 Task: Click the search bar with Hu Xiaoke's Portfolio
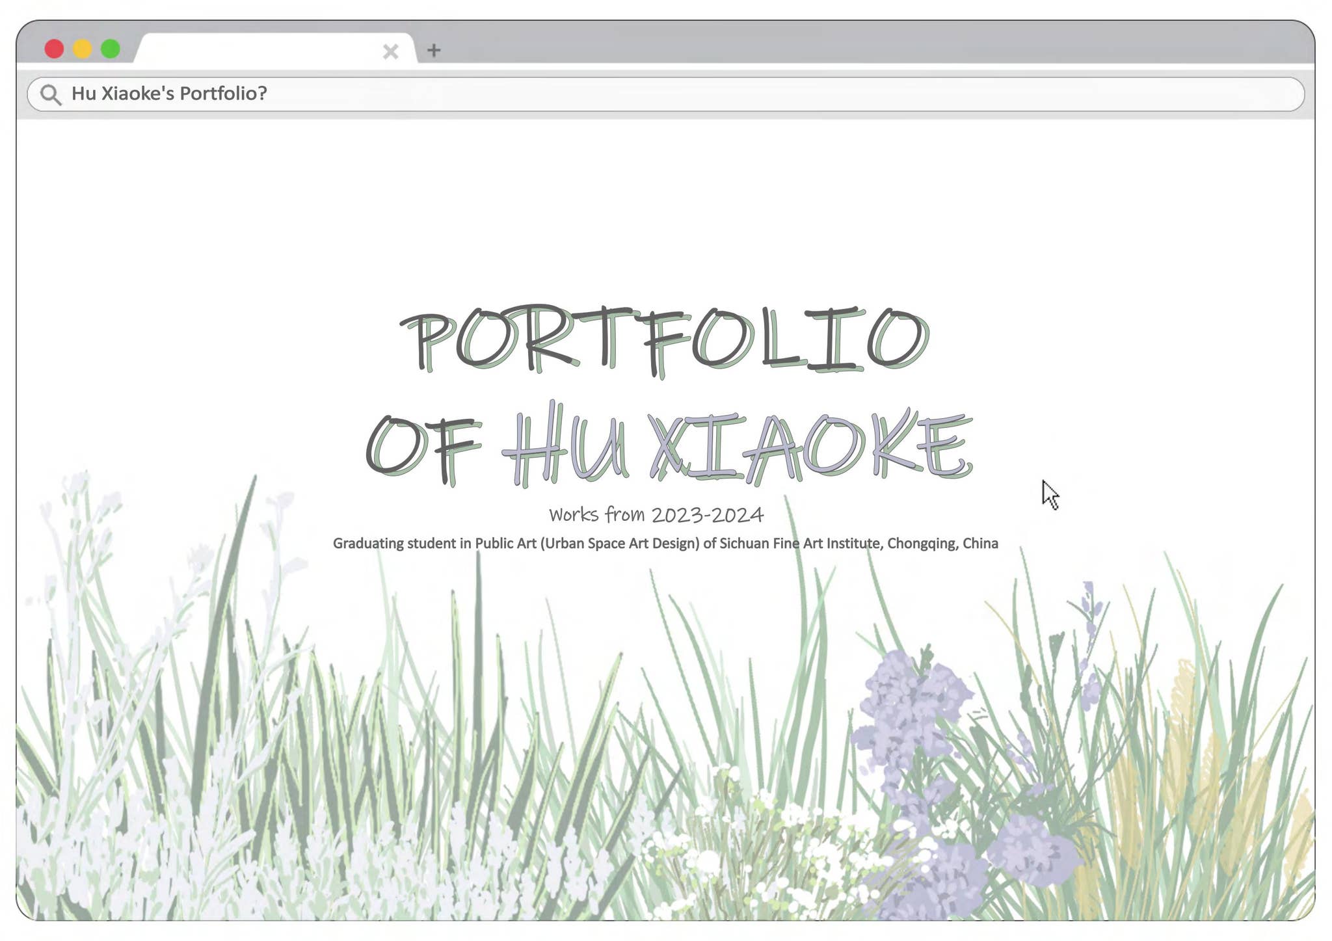pyautogui.click(x=665, y=94)
